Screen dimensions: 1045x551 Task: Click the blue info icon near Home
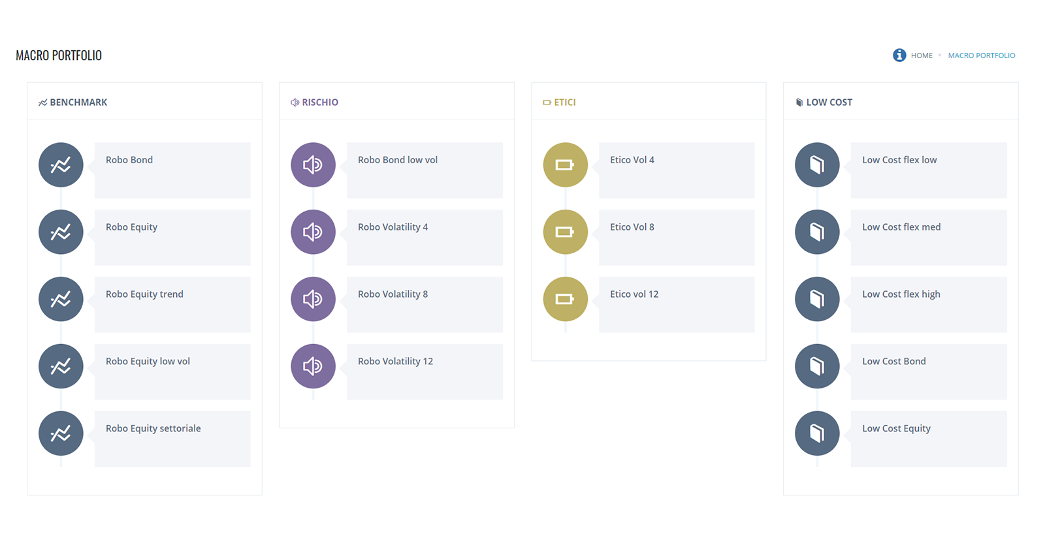pos(899,55)
